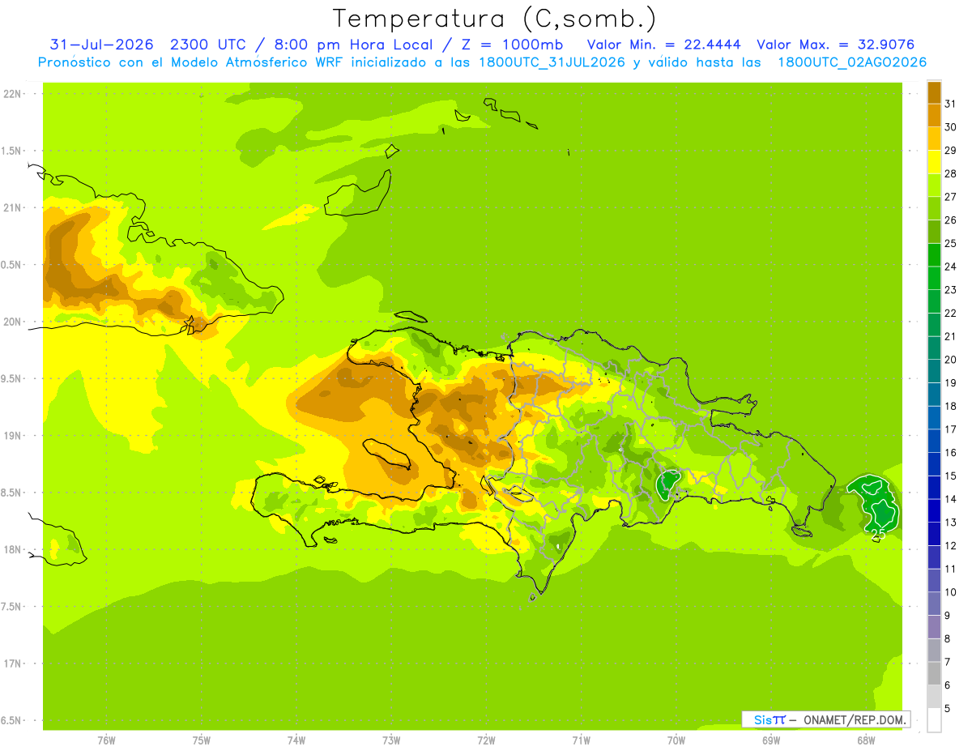Click the "73W" longitude axis label
This screenshot has height=751, width=972.
[x=391, y=740]
